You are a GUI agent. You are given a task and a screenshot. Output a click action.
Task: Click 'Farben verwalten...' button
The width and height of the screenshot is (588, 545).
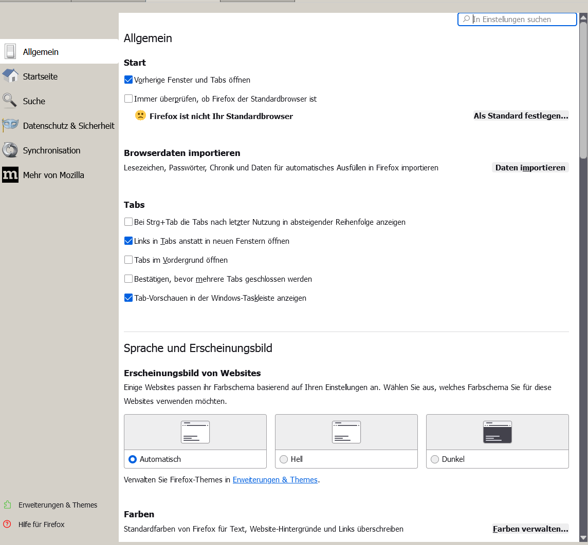point(530,529)
